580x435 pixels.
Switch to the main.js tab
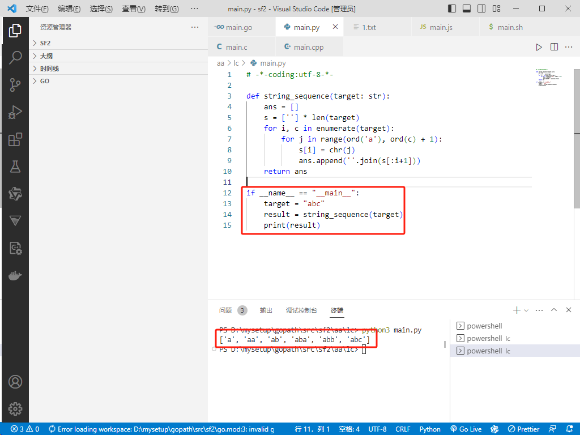click(x=445, y=27)
